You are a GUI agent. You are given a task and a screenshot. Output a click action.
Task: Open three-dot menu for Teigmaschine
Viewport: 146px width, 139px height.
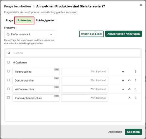pyautogui.click(x=135, y=71)
